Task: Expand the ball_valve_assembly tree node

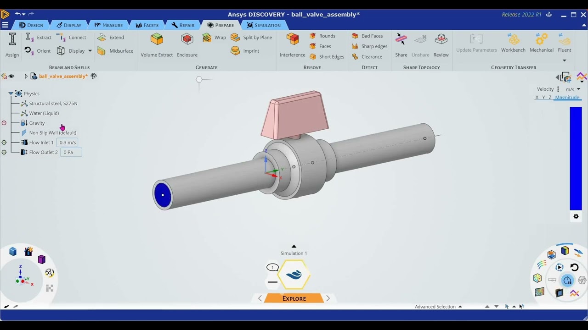Action: tap(26, 76)
